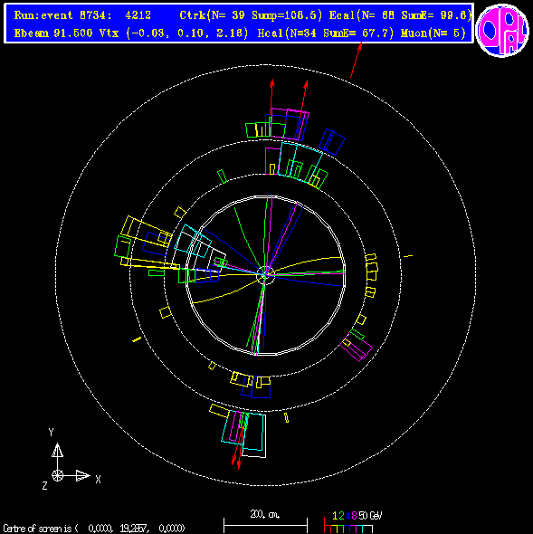This screenshot has height=534, width=533.
Task: Select the Ctrk(N= 39 Sump=108.5) summary
Action: 251,15
